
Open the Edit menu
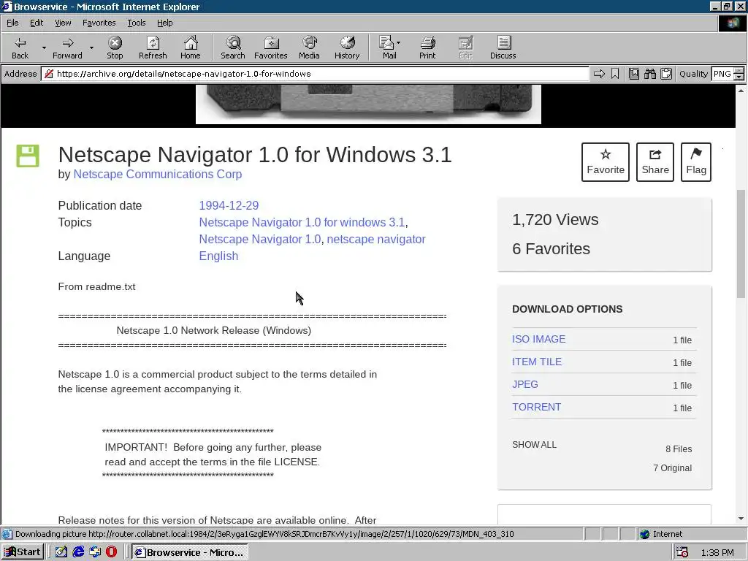point(37,23)
